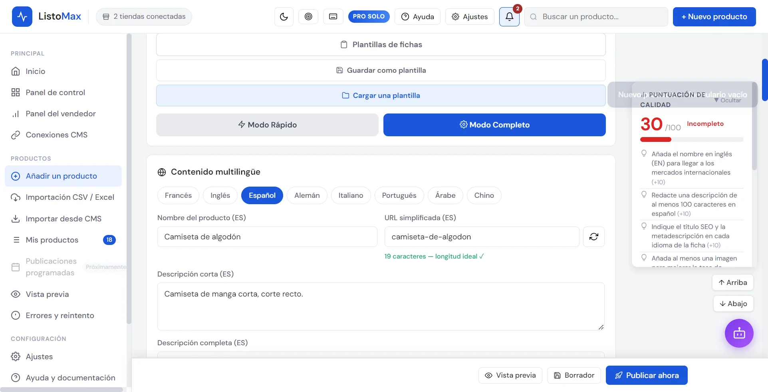Open Mis productos in the sidebar
The image size is (768, 392).
tap(64, 240)
